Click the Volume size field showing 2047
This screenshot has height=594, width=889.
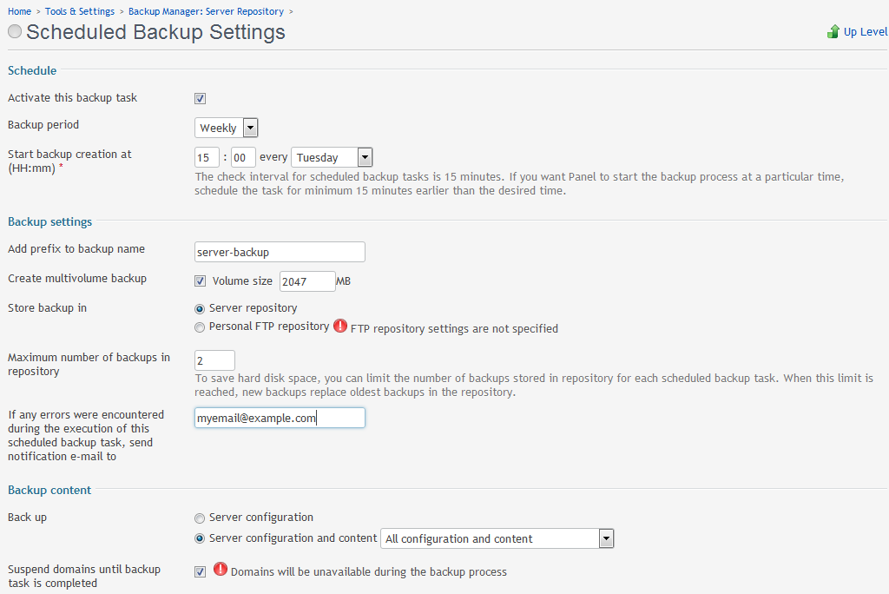307,281
